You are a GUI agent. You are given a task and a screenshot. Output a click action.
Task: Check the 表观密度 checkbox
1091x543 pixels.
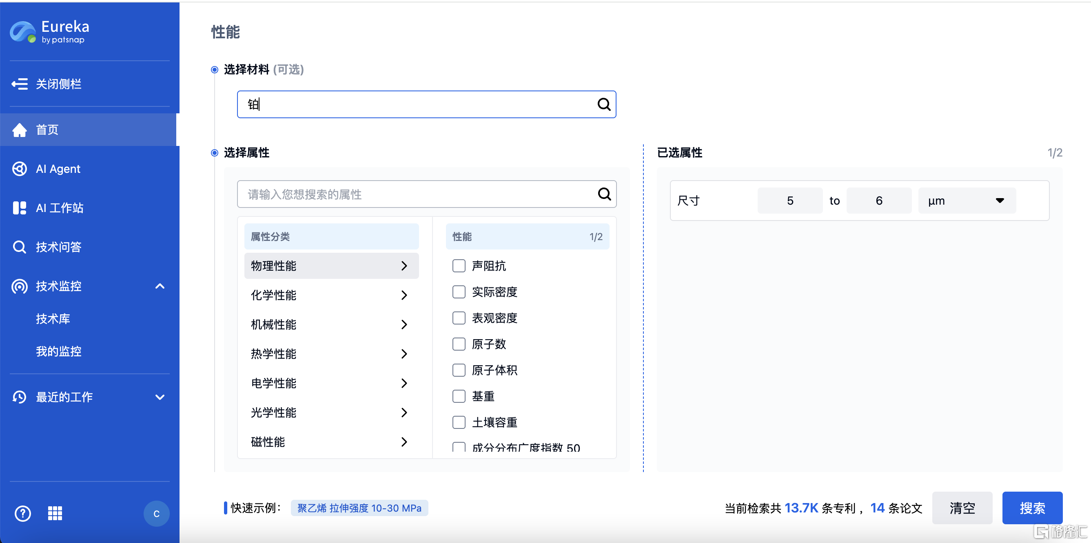459,318
